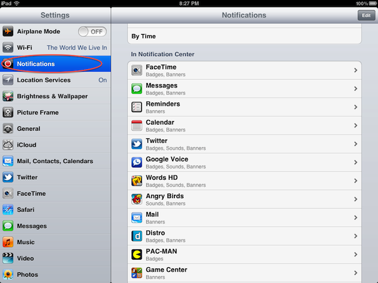Tap the Photos sunflower icon
Screen dimensions: 378x283
coord(8,275)
